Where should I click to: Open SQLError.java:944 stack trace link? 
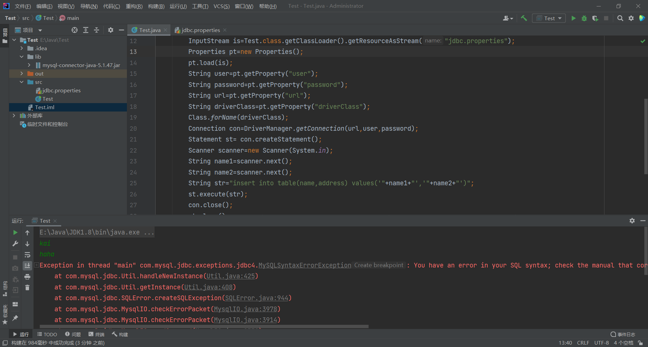(x=257, y=298)
